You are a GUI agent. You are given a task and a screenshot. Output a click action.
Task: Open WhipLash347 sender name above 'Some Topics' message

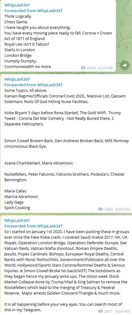(x=17, y=79)
